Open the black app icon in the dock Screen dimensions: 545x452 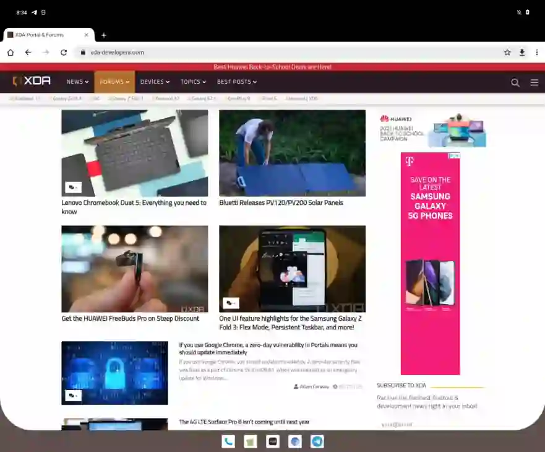[273, 441]
